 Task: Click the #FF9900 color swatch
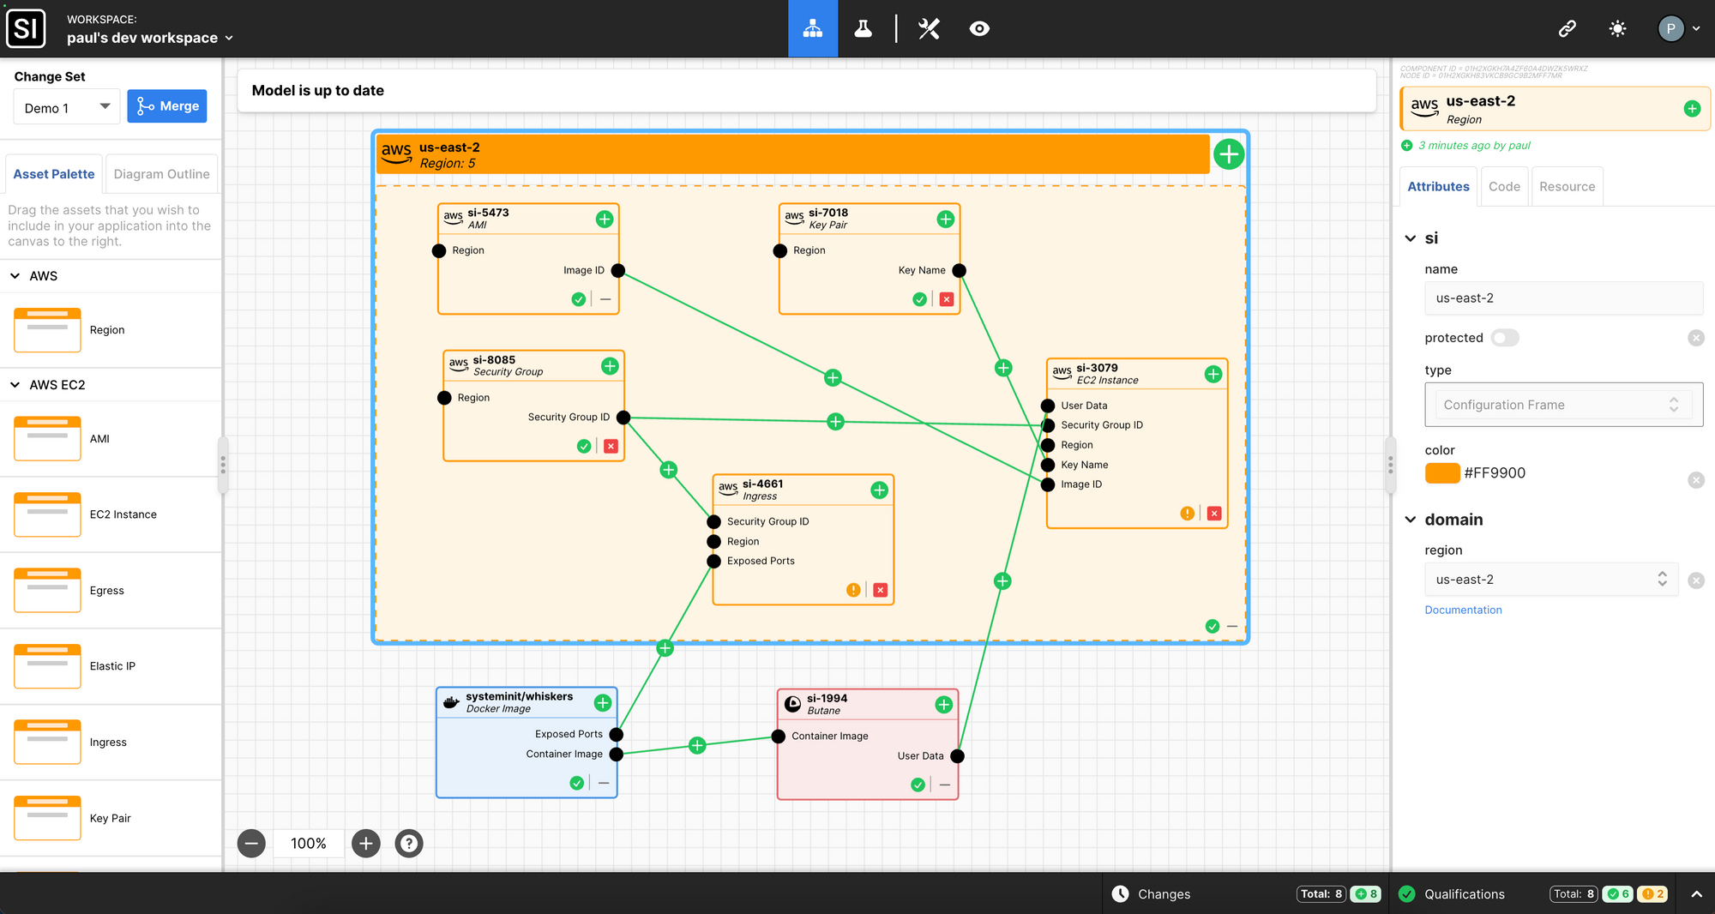pyautogui.click(x=1442, y=472)
